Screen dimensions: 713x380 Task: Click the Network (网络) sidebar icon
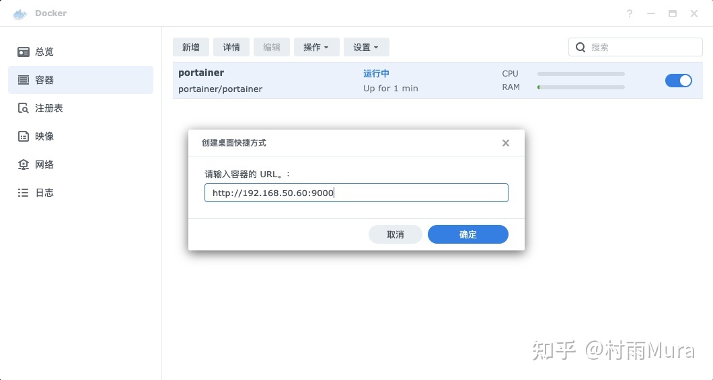(x=24, y=164)
